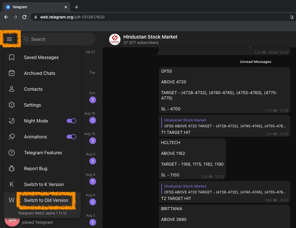Click the OFSS ABOVE 4720 message bubble

225,90
